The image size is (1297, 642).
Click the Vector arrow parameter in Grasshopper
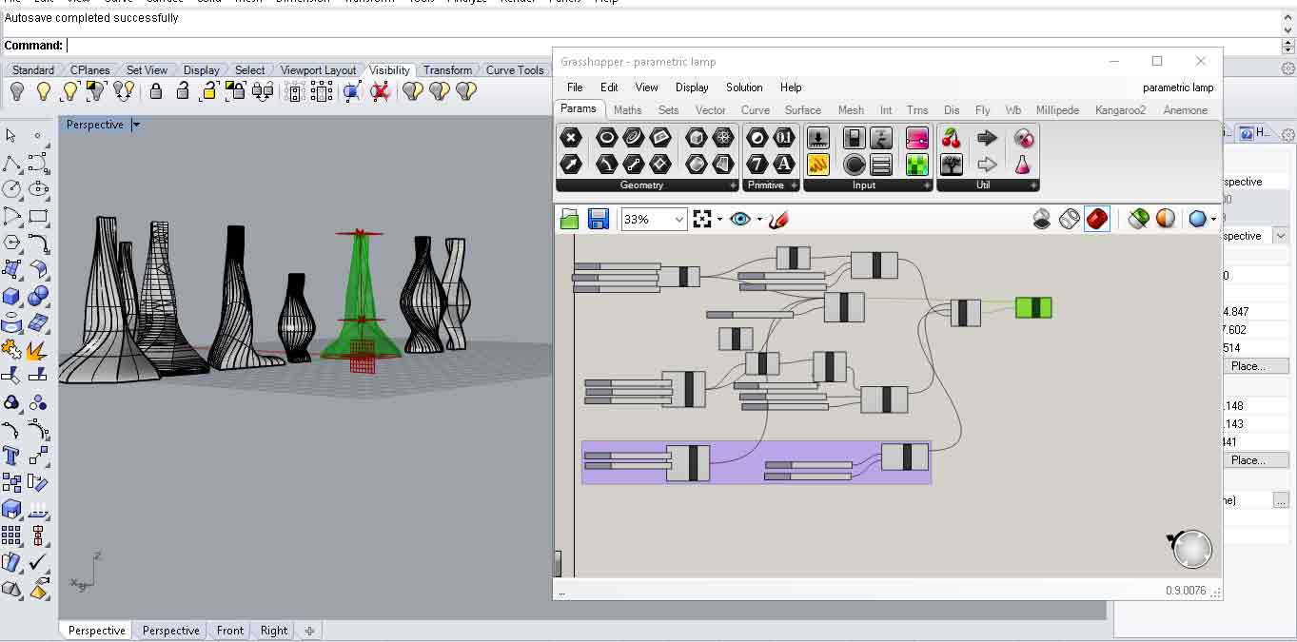point(570,165)
